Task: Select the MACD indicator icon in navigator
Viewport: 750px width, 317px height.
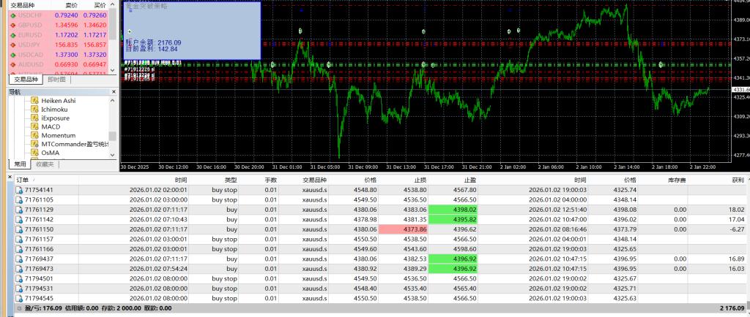Action: (x=34, y=126)
